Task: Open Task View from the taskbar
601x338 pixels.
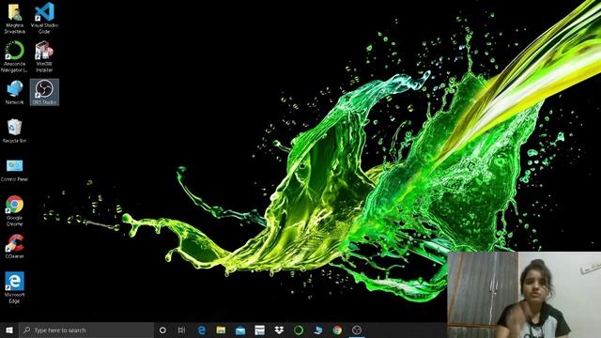Action: coord(181,330)
